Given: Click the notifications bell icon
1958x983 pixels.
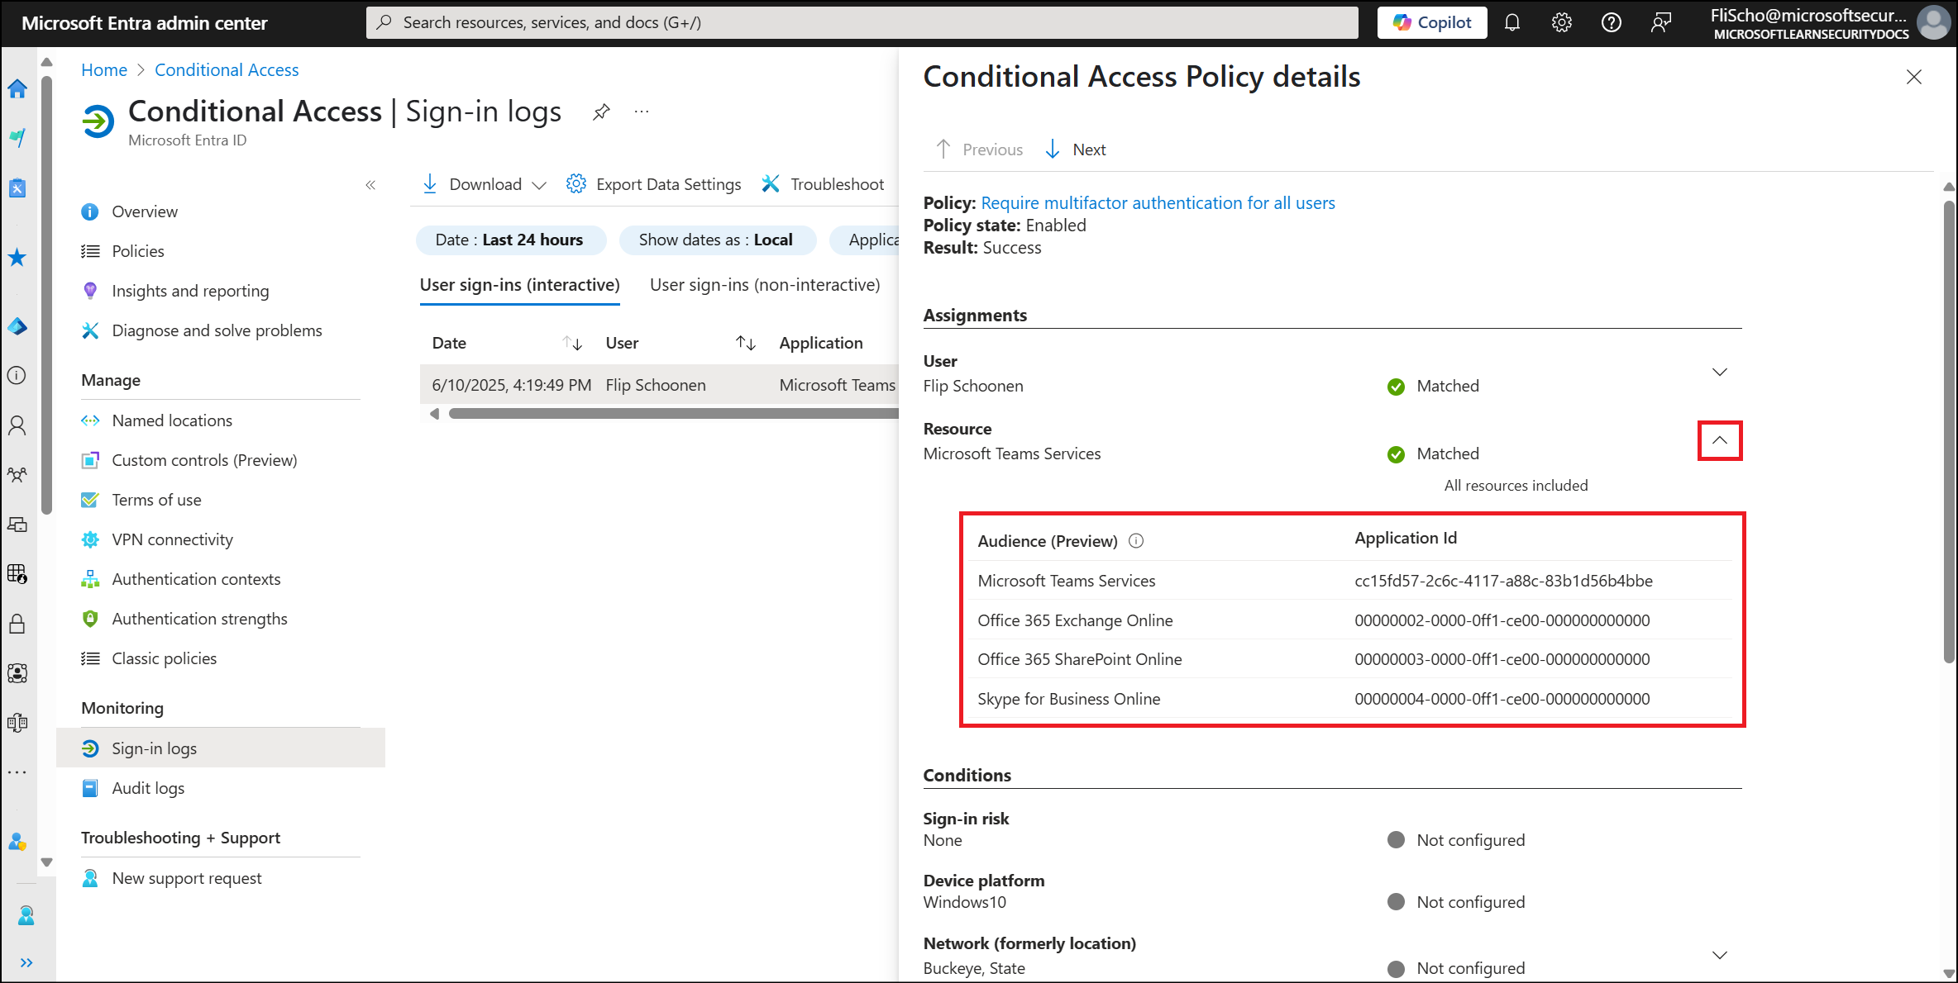Looking at the screenshot, I should (x=1511, y=22).
